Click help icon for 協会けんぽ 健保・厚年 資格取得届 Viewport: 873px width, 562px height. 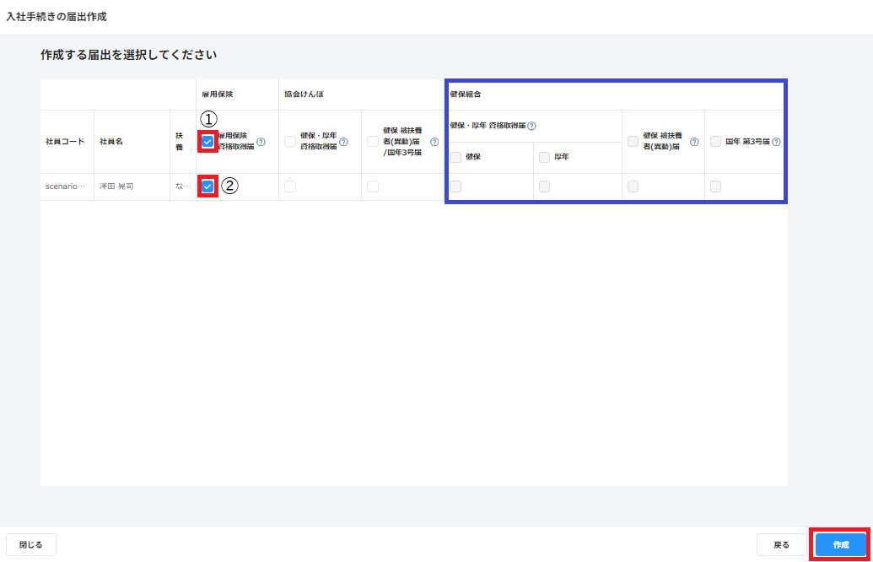[343, 142]
